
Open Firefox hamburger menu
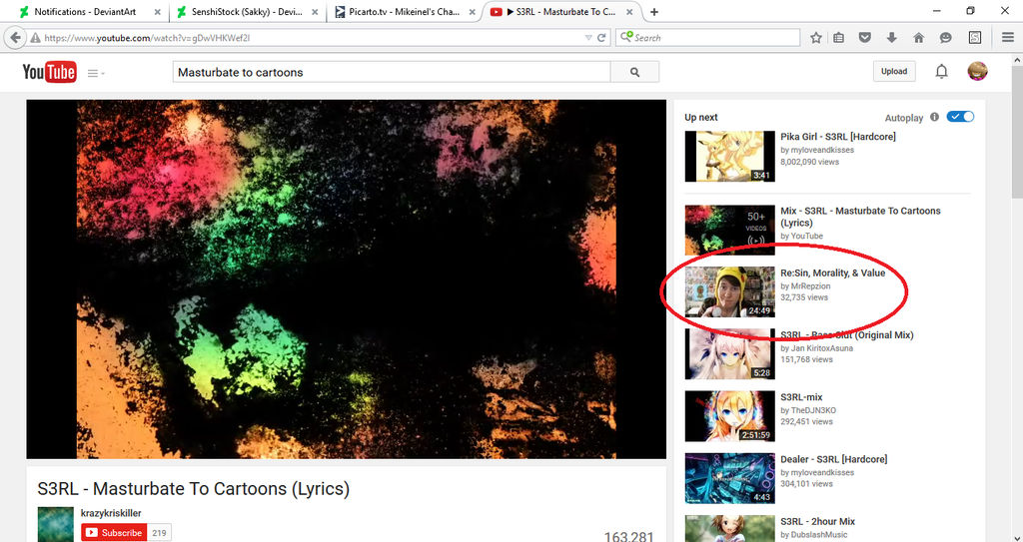pos(1008,38)
